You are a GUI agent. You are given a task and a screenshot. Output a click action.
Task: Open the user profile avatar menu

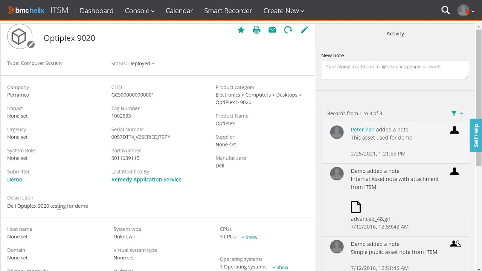pyautogui.click(x=463, y=11)
